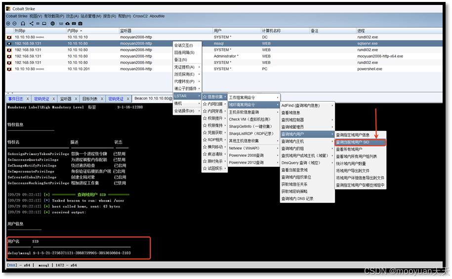Choose 回连间隔(S) in context menu
Viewport: 452px width, 279px height.
pyautogui.click(x=187, y=52)
